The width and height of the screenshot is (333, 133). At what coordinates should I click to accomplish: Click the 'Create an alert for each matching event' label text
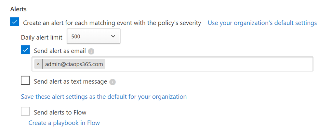pyautogui.click(x=112, y=23)
